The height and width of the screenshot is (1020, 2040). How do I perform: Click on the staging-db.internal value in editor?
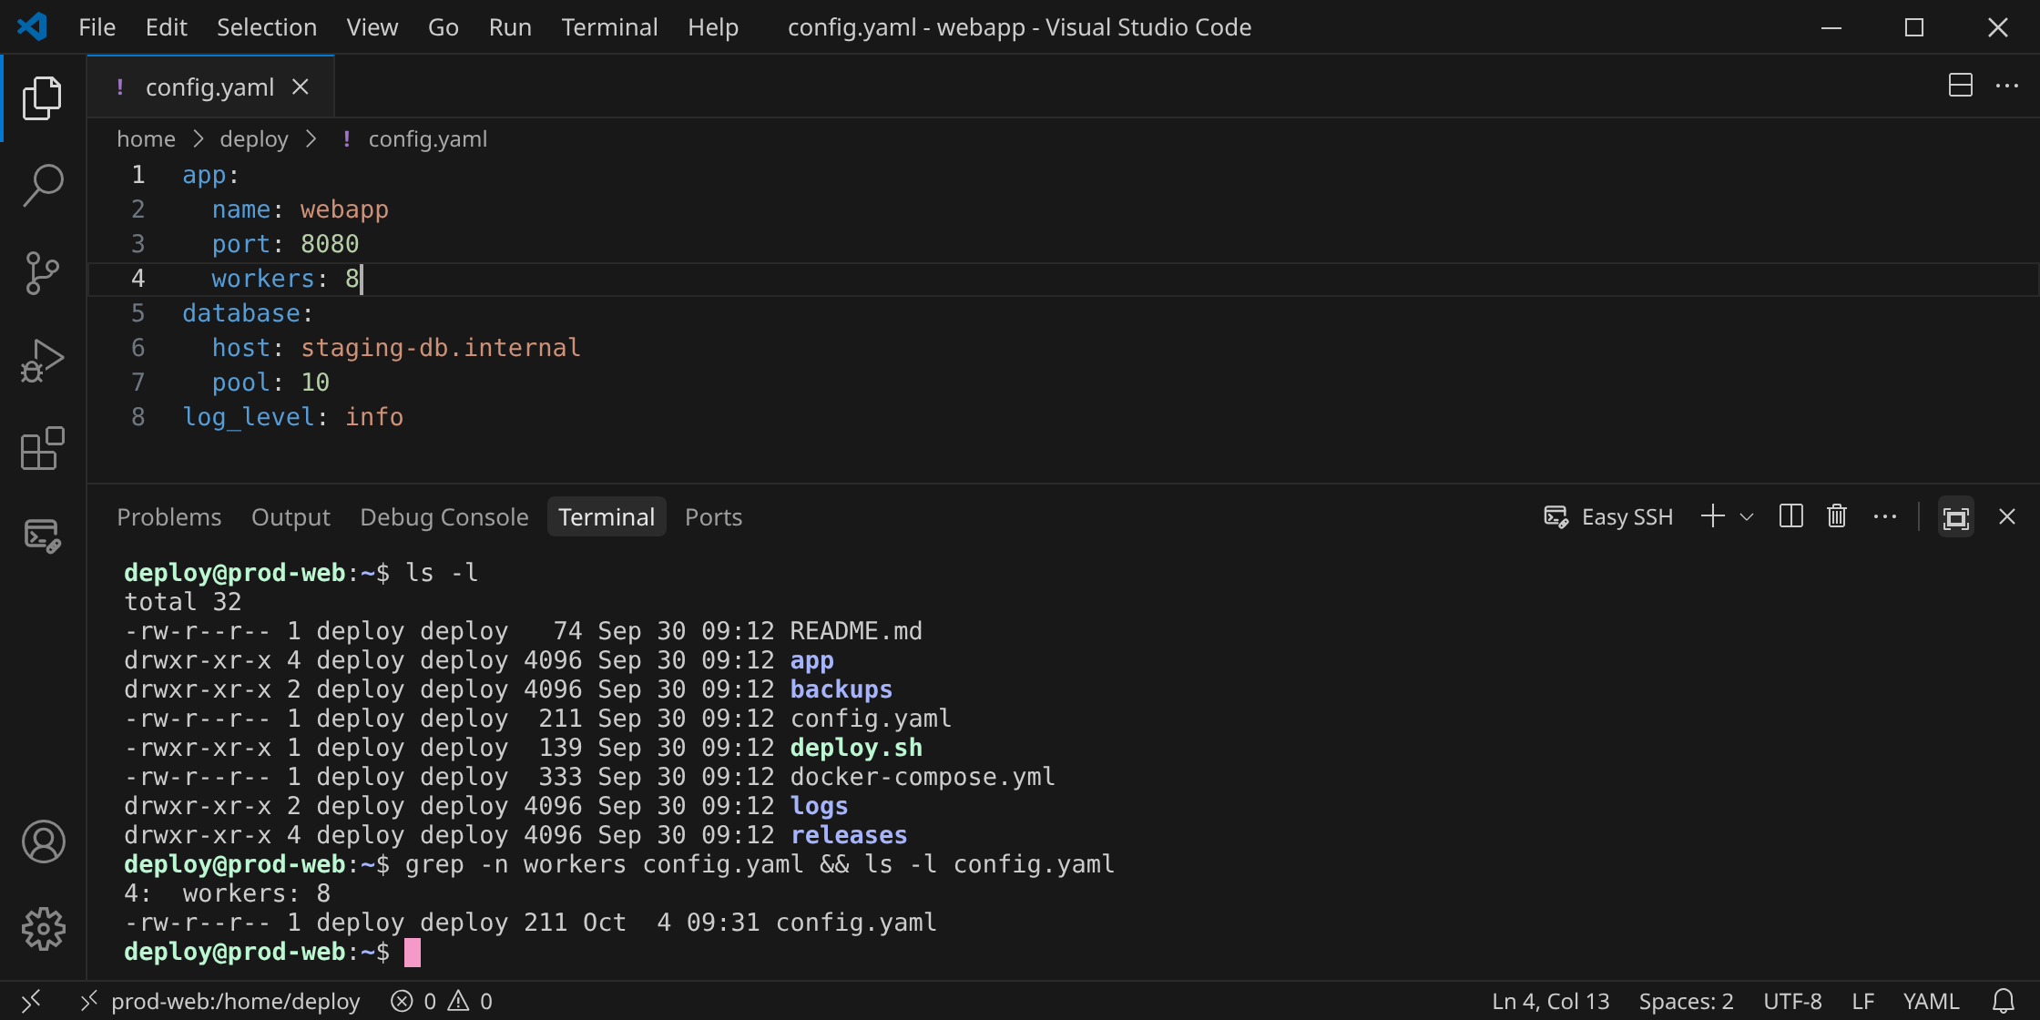tap(441, 348)
